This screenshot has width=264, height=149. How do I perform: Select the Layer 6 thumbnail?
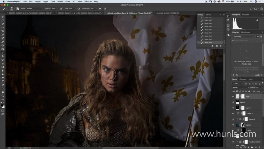(237, 102)
